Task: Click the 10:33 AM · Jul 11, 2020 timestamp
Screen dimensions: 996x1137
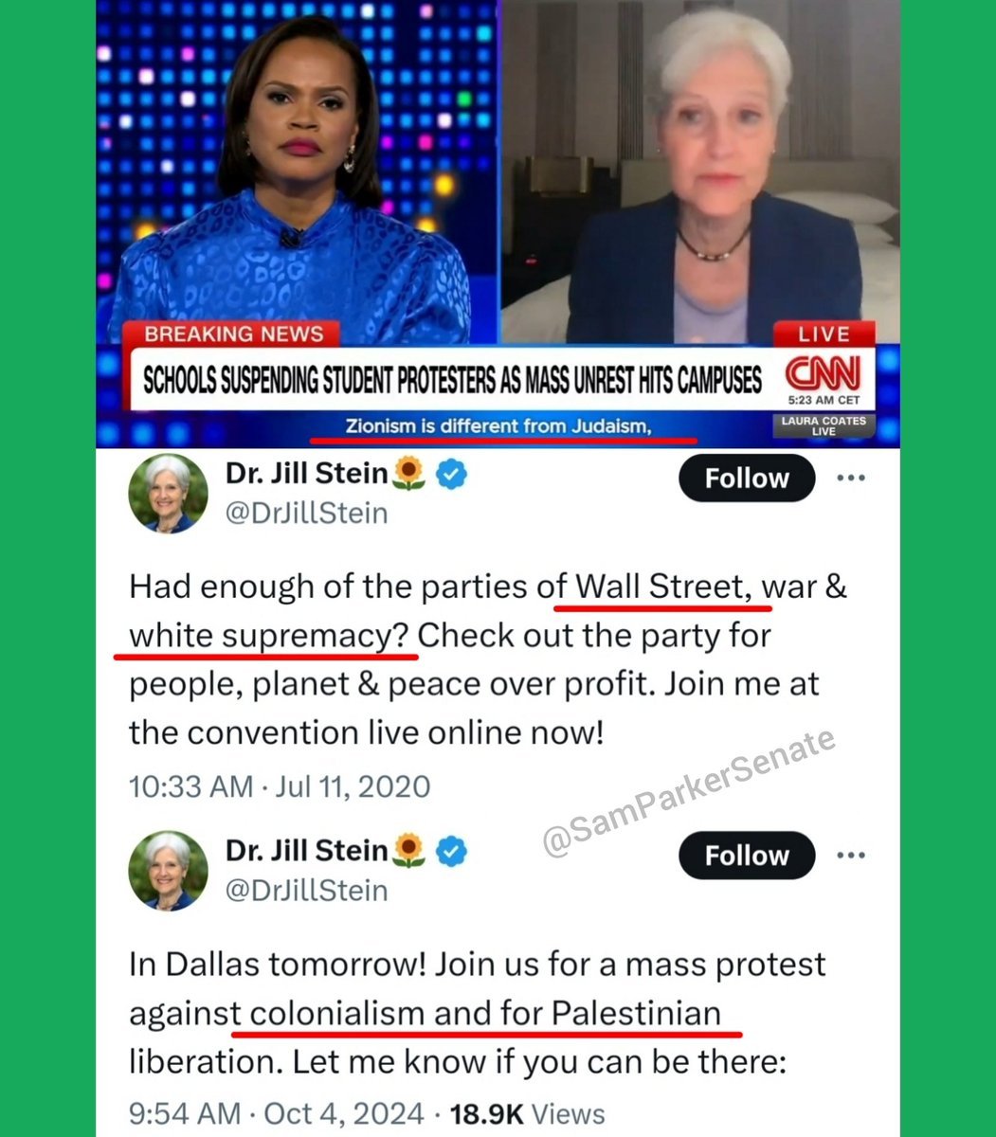Action: click(280, 785)
